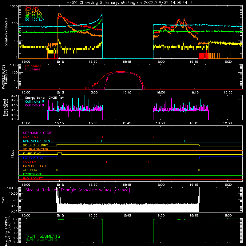The height and width of the screenshot is (246, 246).
Task: Click the 0.20 tick on the modulation axis
Action: pyautogui.click(x=14, y=100)
